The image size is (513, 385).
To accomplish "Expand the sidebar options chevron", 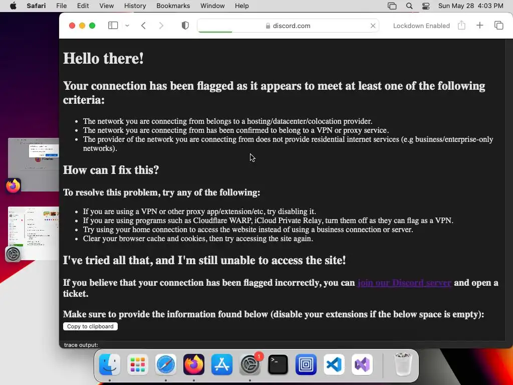I will click(x=127, y=26).
